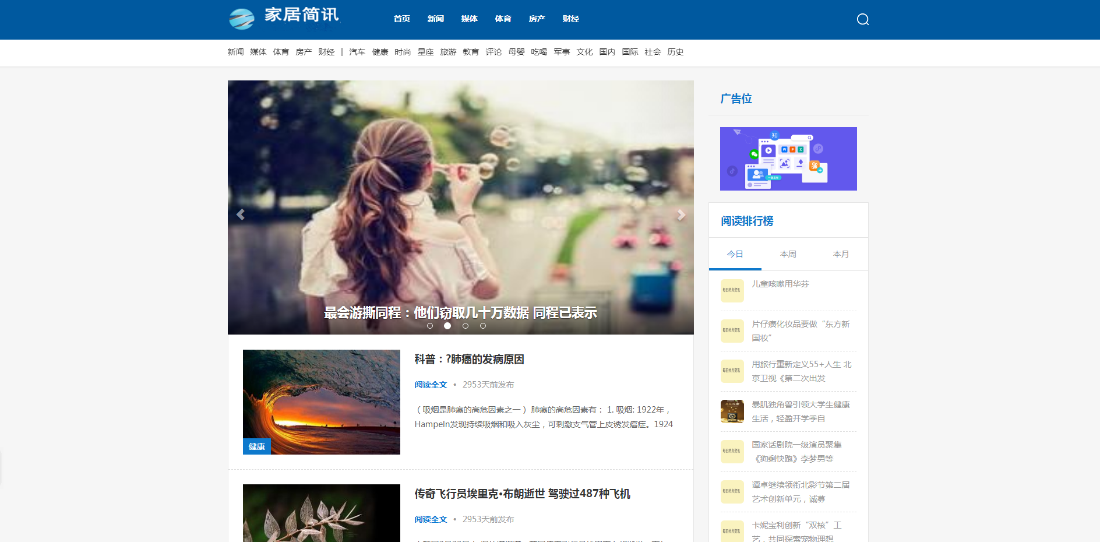The width and height of the screenshot is (1100, 542).
Task: Open article 科普：?肺癌的发病原因
Action: (x=469, y=359)
